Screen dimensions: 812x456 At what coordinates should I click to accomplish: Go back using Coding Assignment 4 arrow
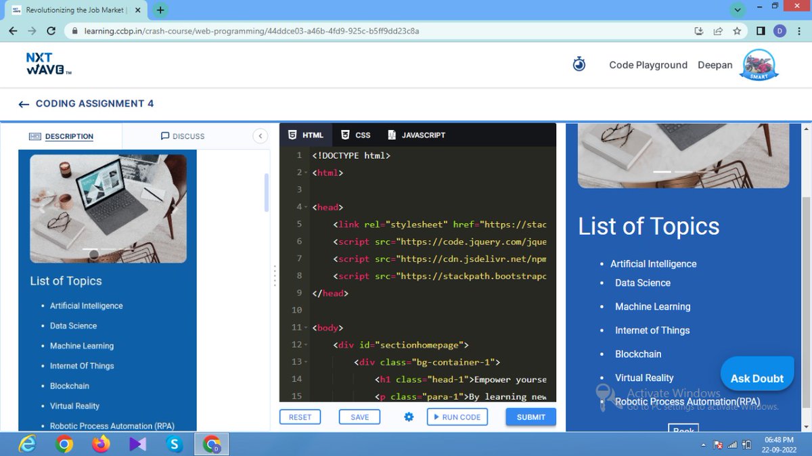pos(24,104)
